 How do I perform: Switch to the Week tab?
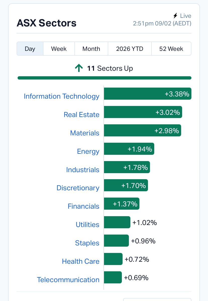pos(59,49)
